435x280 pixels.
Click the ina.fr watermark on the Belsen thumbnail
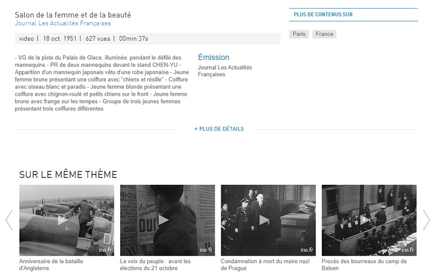(x=407, y=250)
